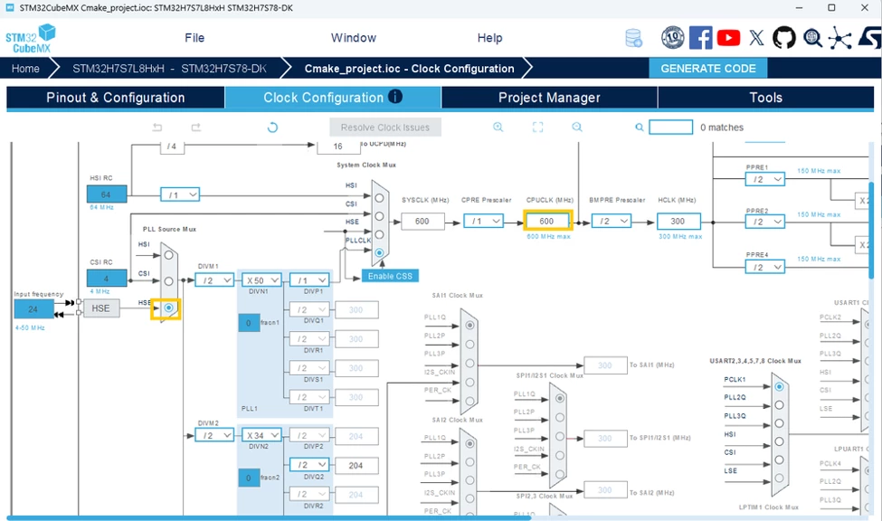Zoom in on the clock diagram
The height and width of the screenshot is (521, 882).
click(x=498, y=128)
